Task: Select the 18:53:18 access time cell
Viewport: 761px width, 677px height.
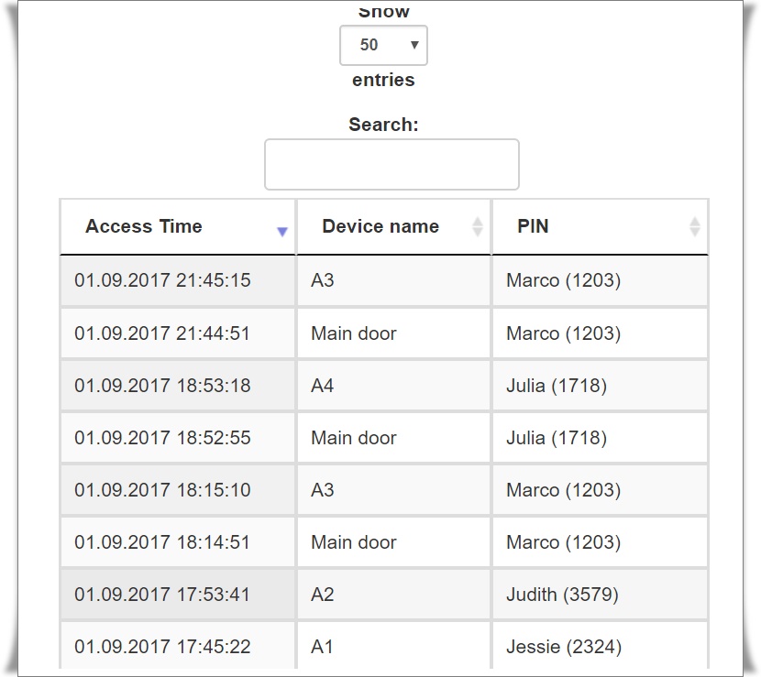Action: click(162, 386)
